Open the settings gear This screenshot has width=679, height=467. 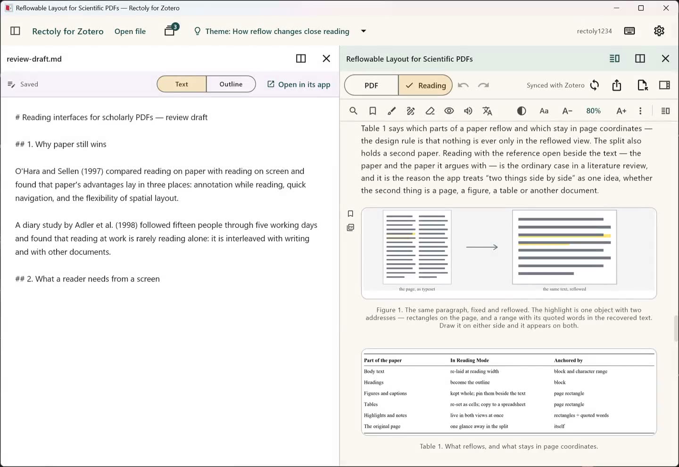tap(659, 31)
